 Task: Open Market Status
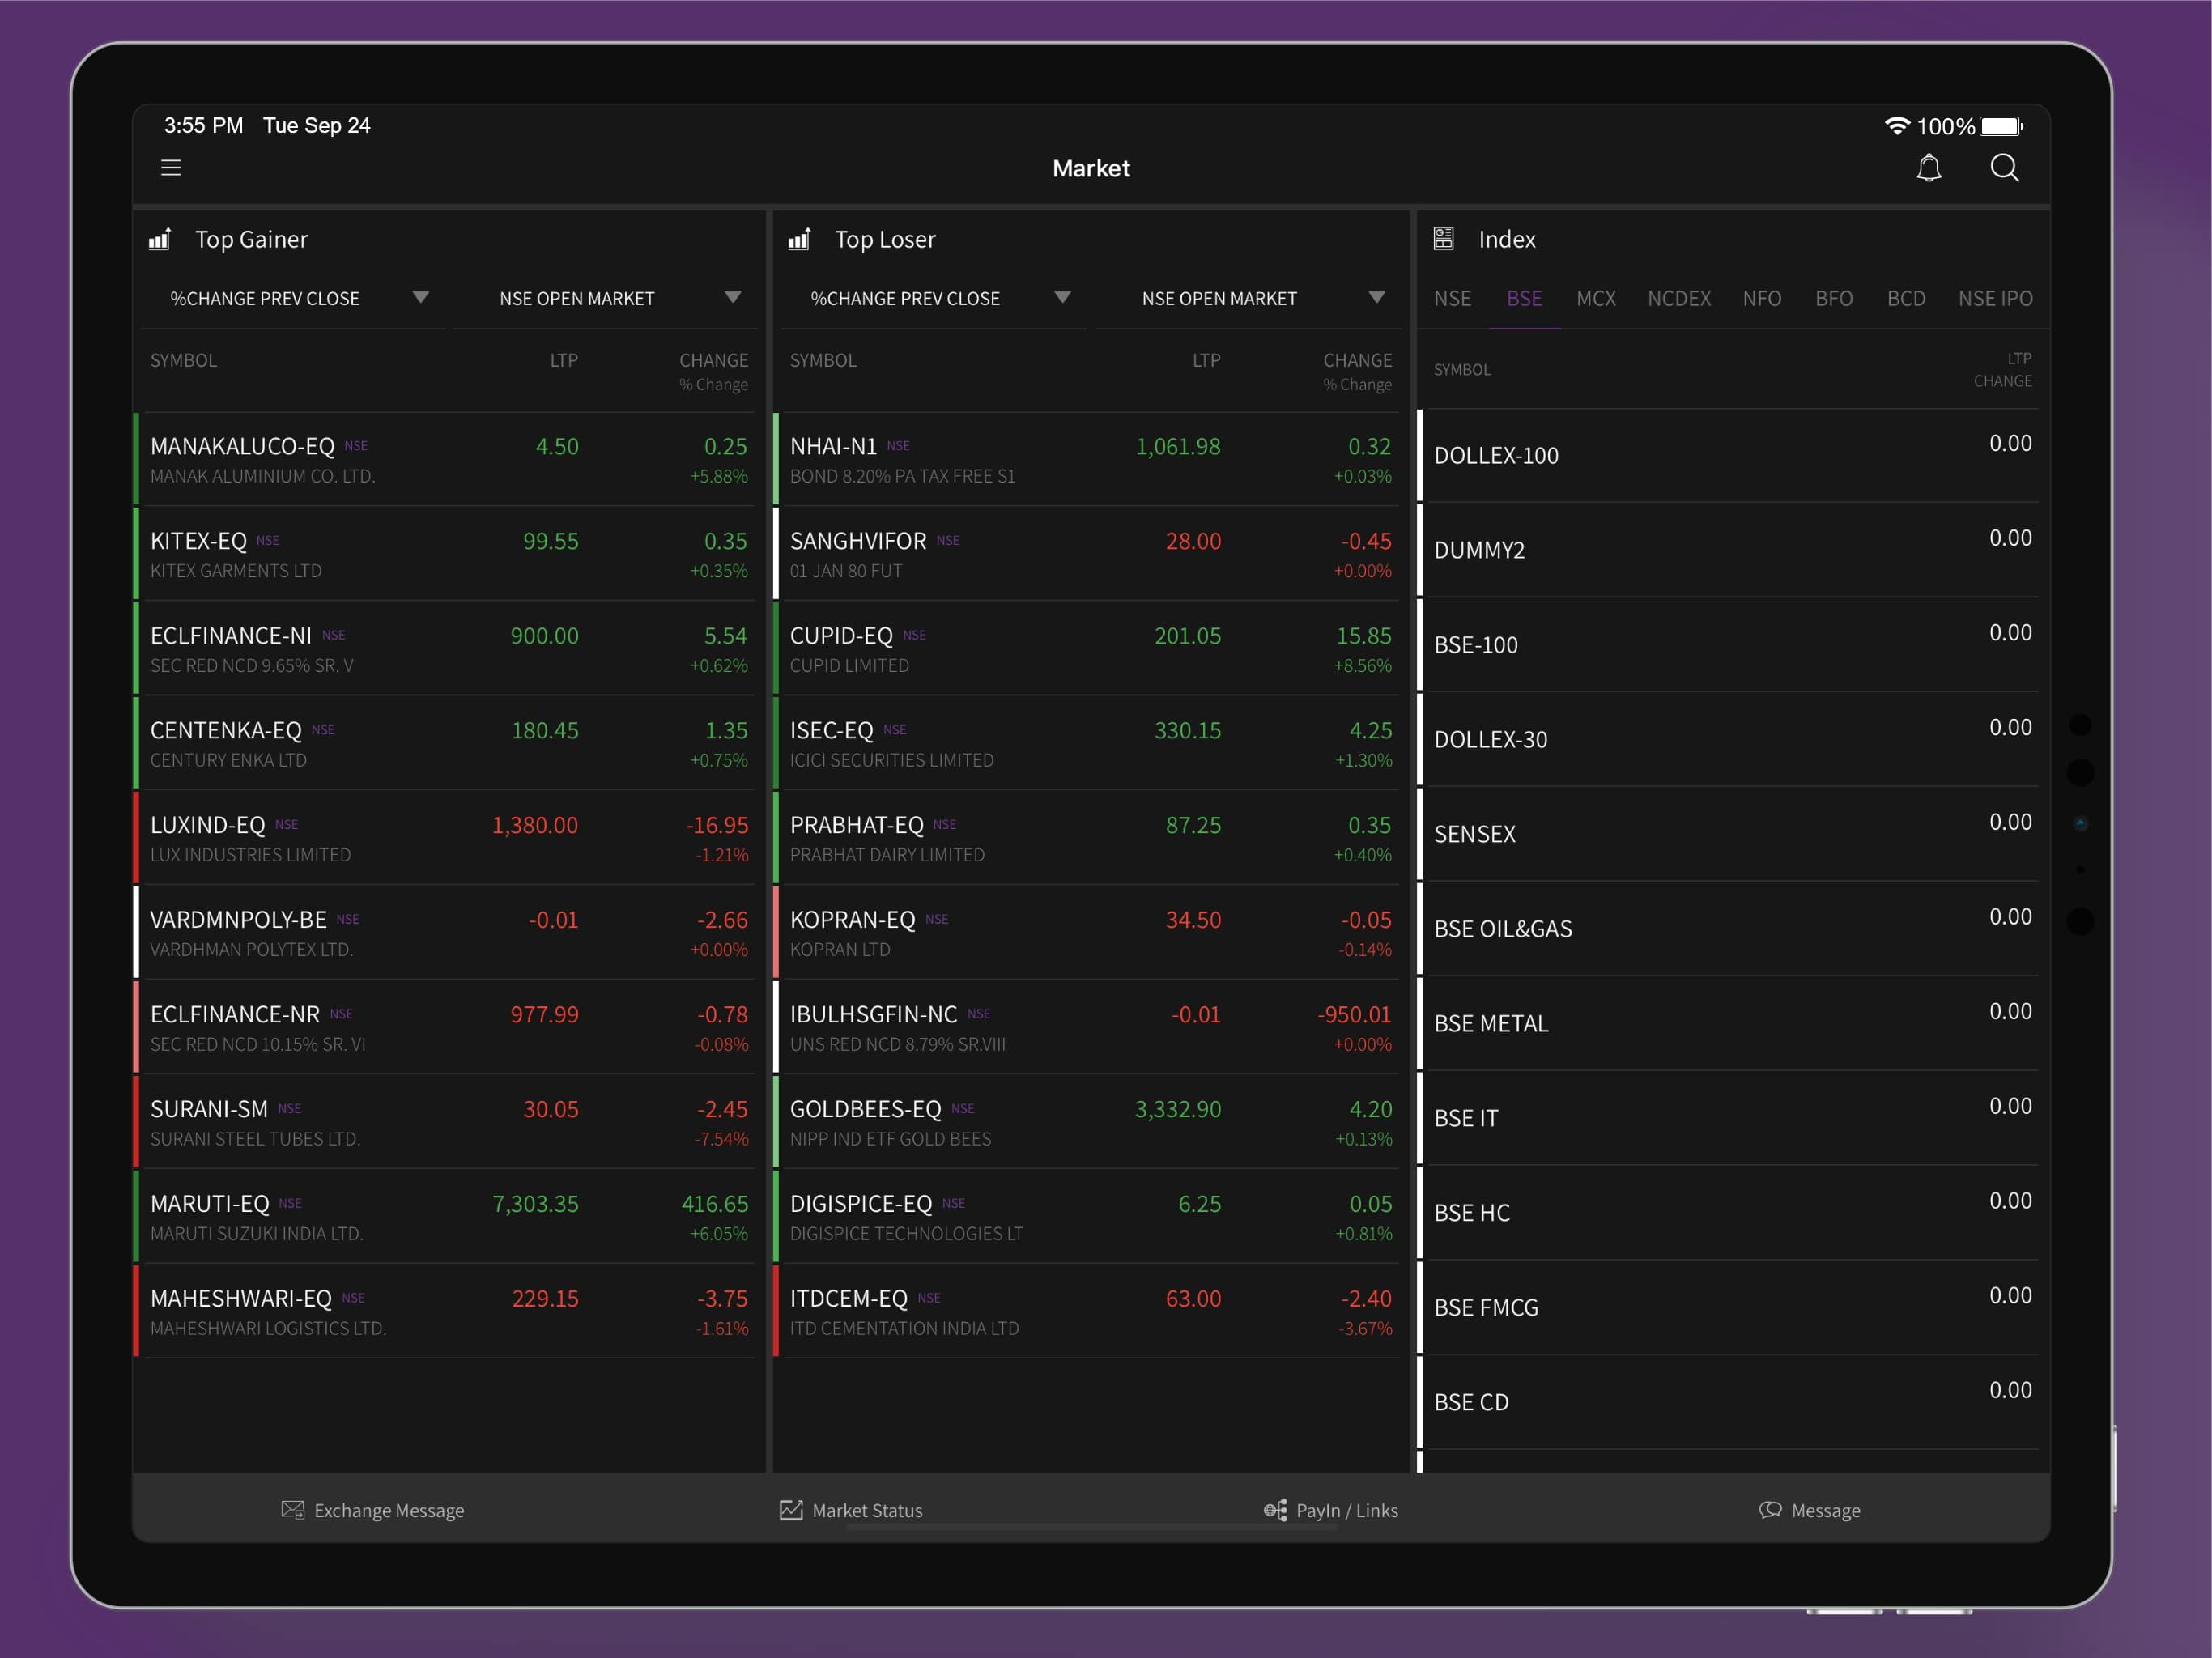(851, 1510)
